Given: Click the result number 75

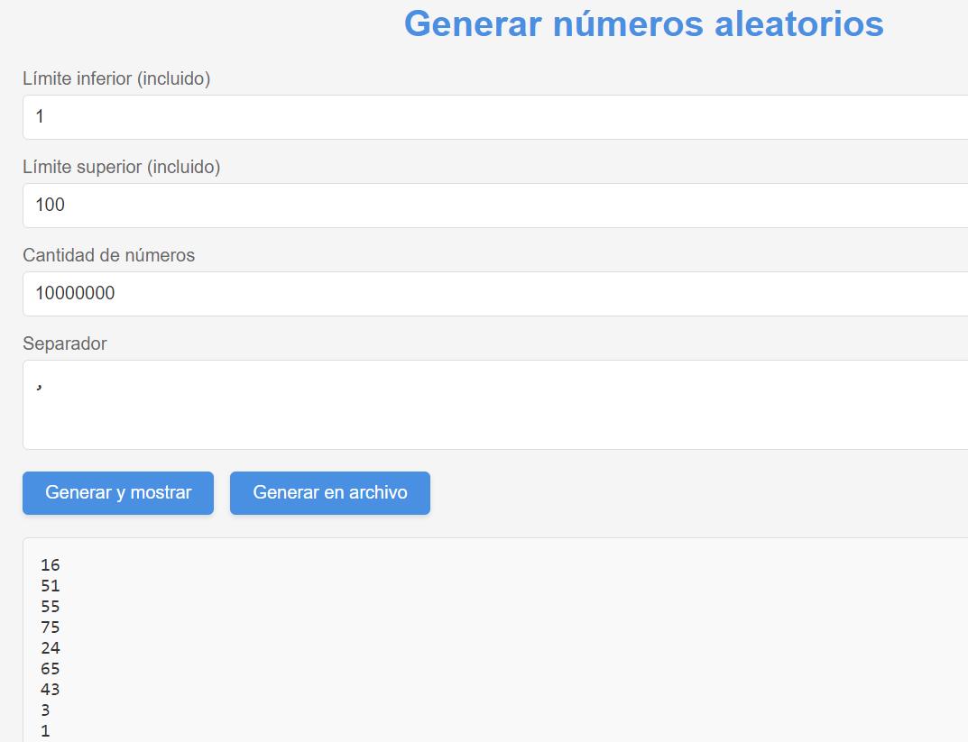Looking at the screenshot, I should [51, 627].
